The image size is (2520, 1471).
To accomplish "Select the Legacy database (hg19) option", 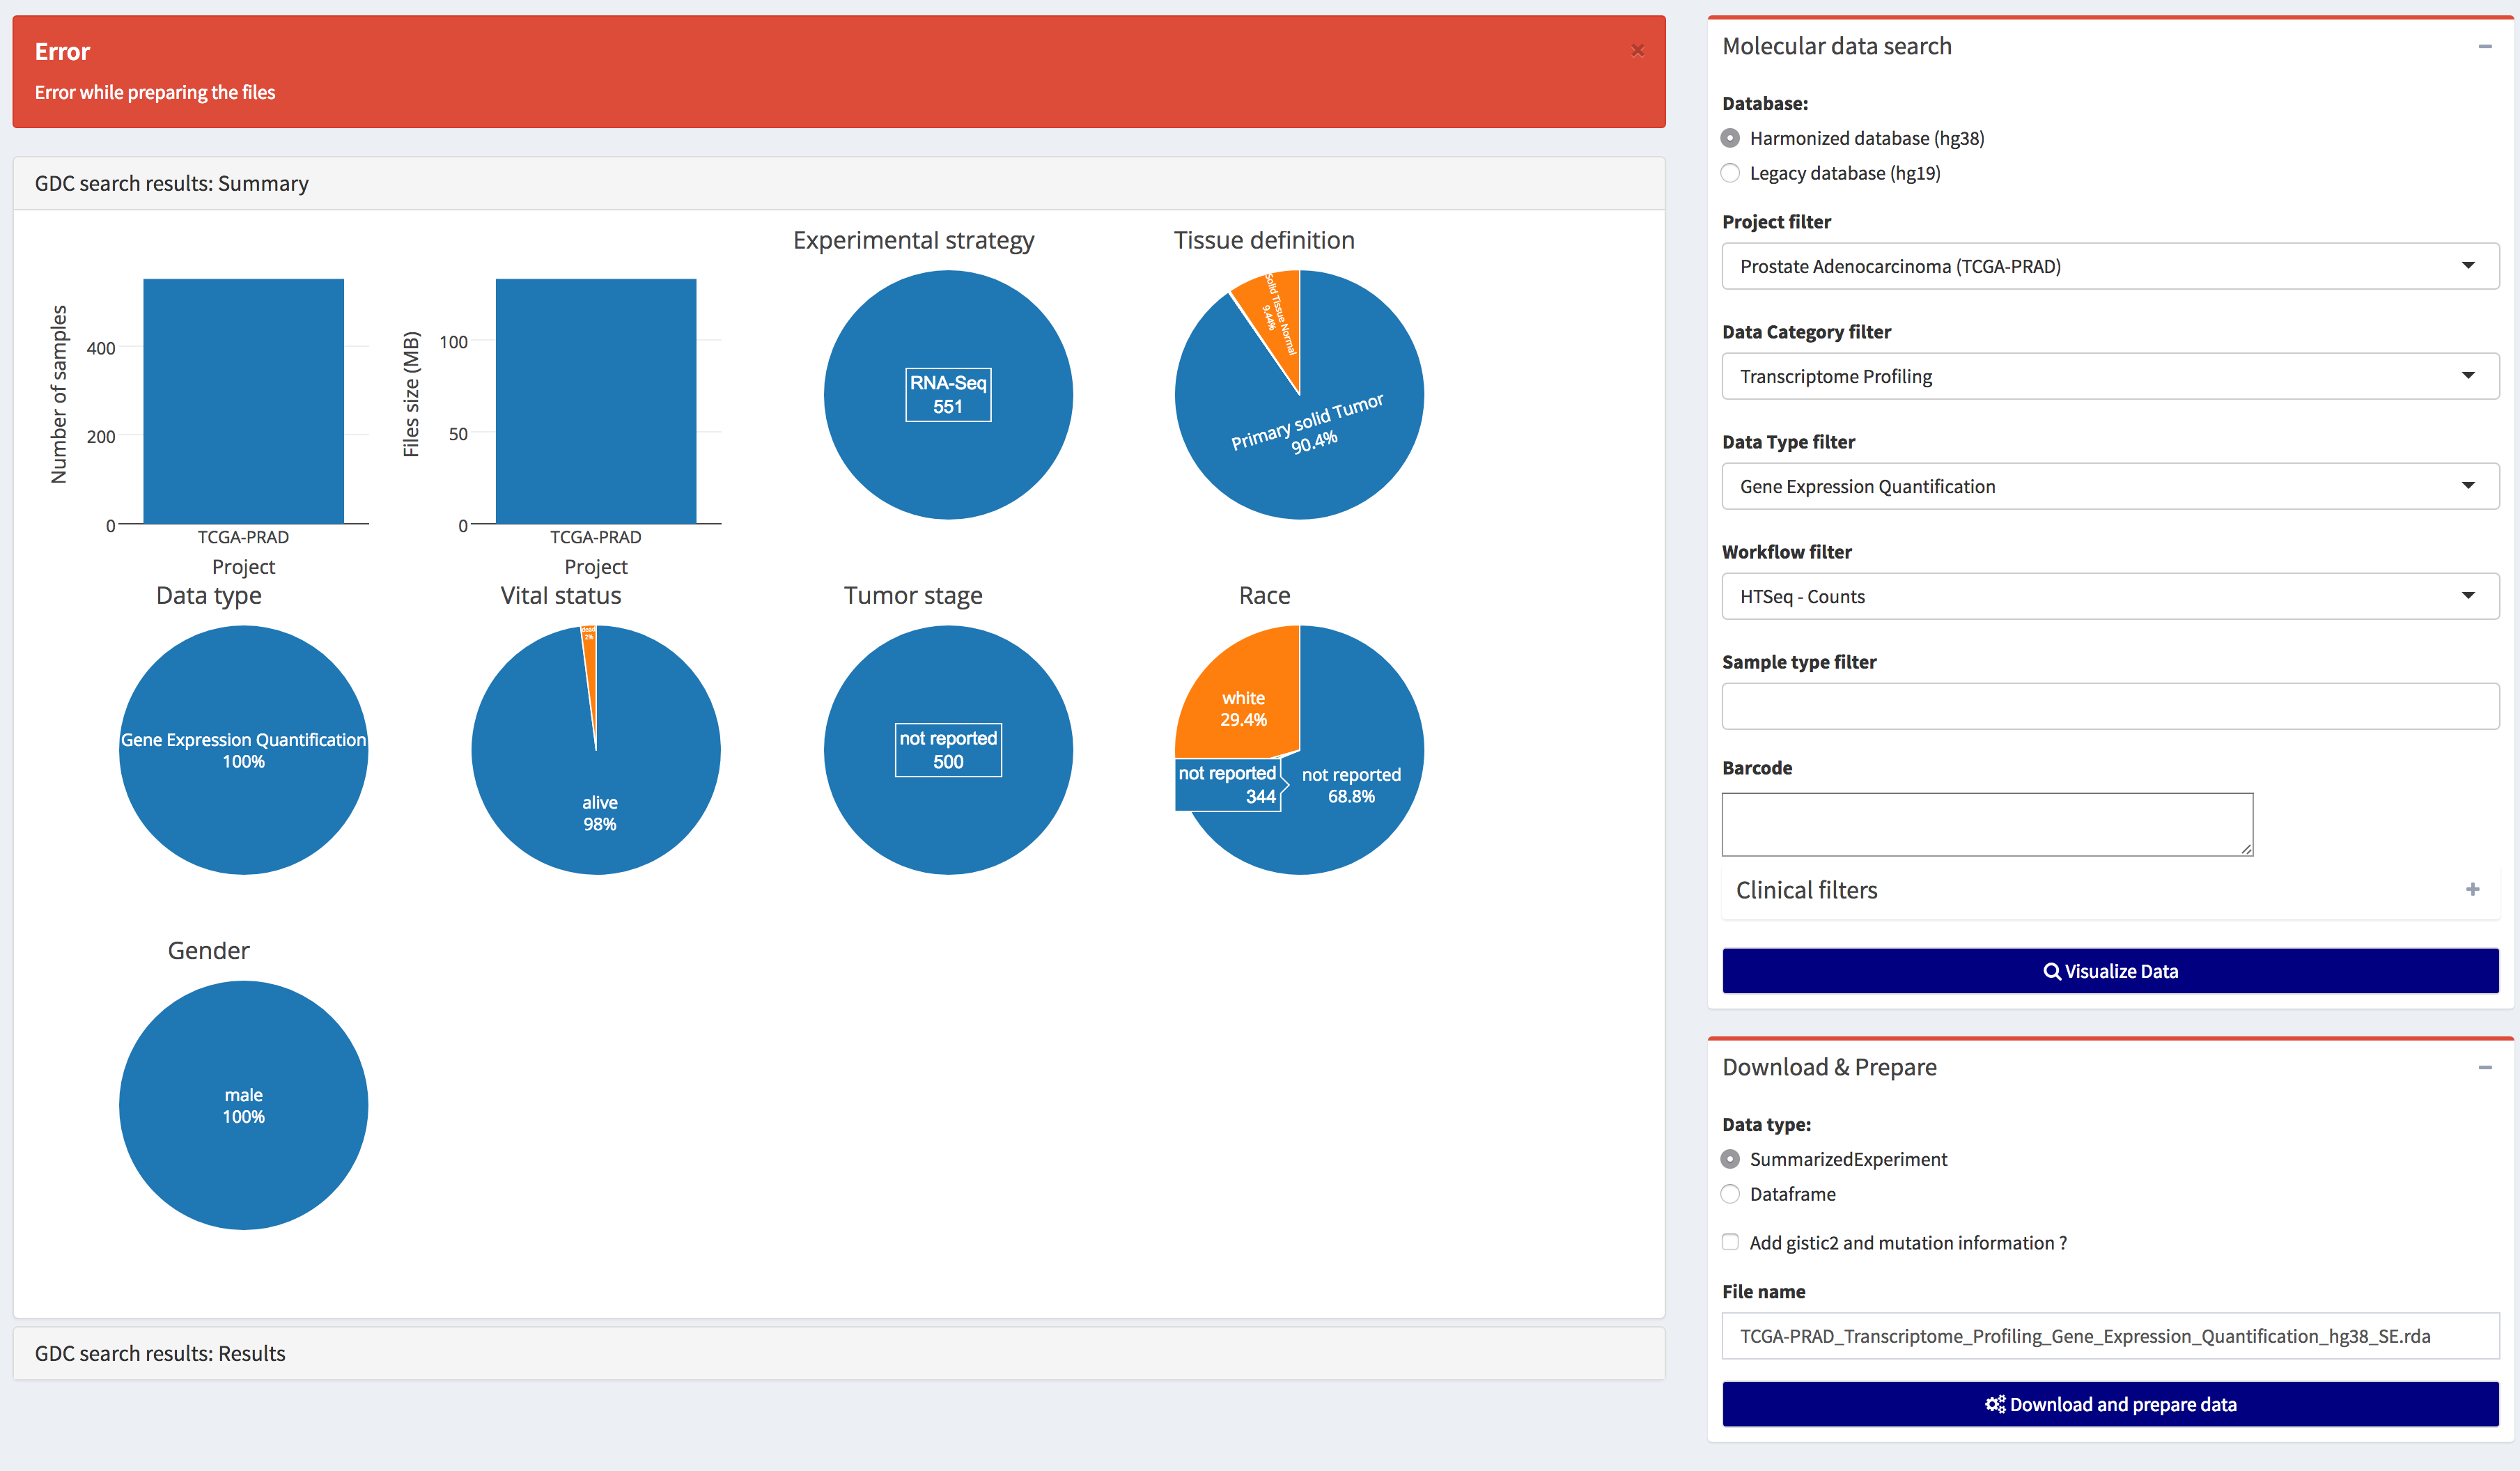I will (1730, 173).
